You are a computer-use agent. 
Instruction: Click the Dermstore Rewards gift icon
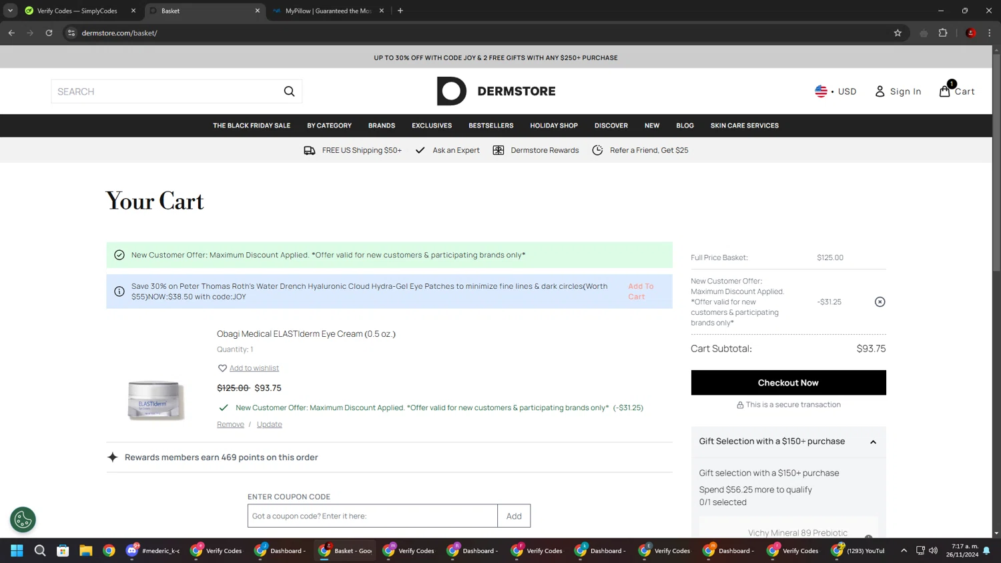[x=498, y=150]
